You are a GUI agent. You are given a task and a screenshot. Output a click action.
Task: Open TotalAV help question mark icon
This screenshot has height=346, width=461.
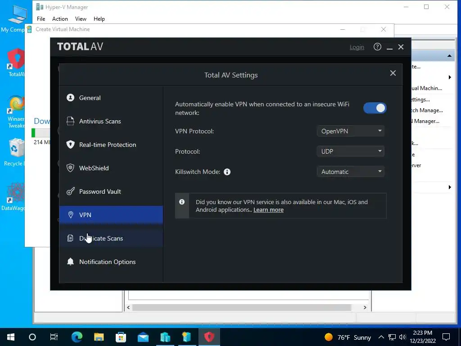(377, 47)
